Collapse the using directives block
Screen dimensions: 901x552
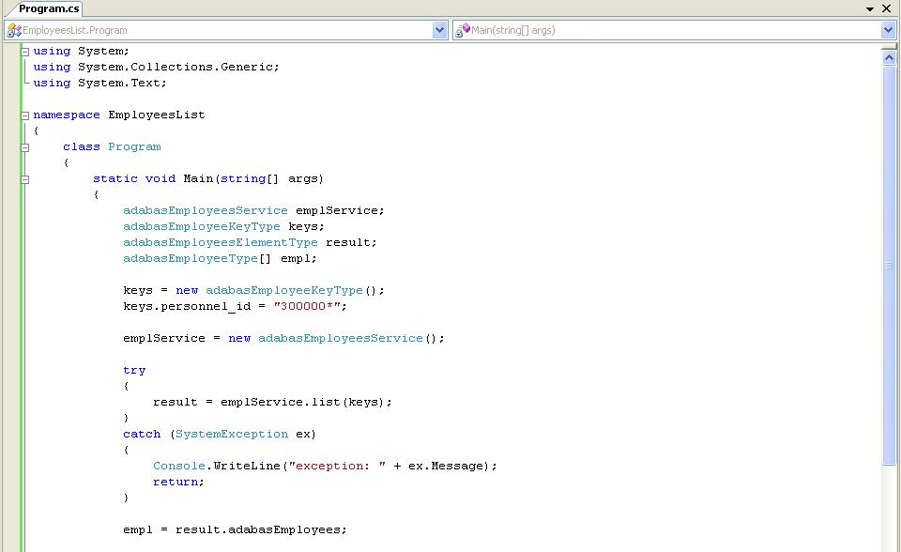(x=23, y=51)
